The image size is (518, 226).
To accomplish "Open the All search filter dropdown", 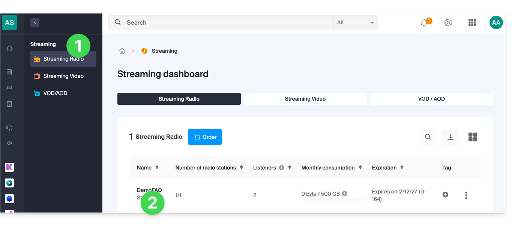I will click(355, 23).
